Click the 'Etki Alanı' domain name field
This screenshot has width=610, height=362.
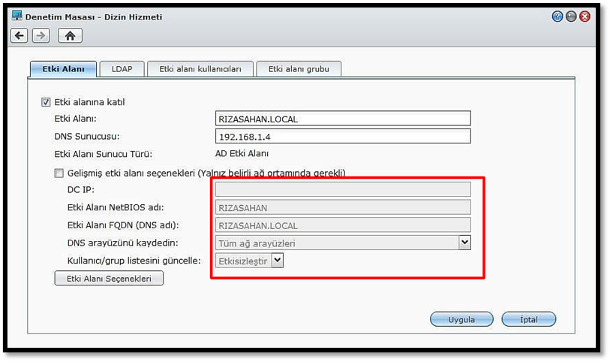(343, 119)
